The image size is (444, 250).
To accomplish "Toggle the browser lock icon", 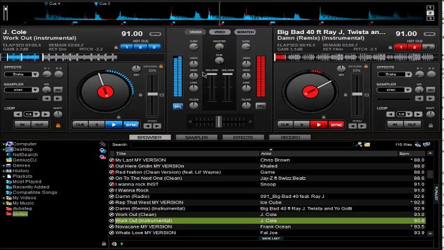I will (104, 244).
